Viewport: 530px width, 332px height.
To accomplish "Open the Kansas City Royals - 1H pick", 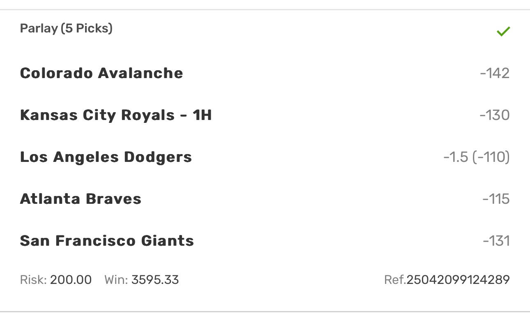I will pos(116,115).
